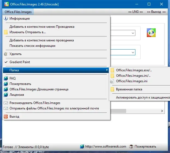Click the envelope icon beside Рекомендовать Office.Files.Images
Screen dimensions: 170x153
[x=6, y=103]
